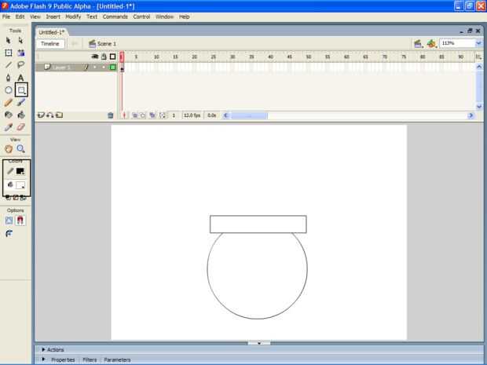The image size is (487, 365).
Task: Open the Edit Scene dropdown
Action: [x=418, y=44]
